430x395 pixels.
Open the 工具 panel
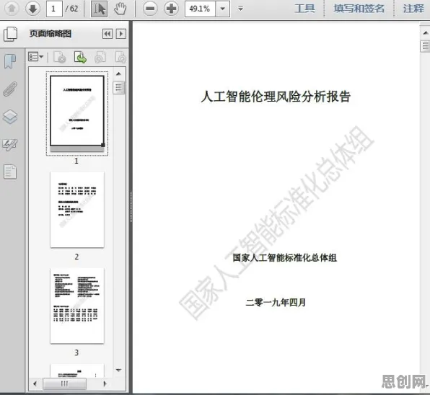(304, 9)
